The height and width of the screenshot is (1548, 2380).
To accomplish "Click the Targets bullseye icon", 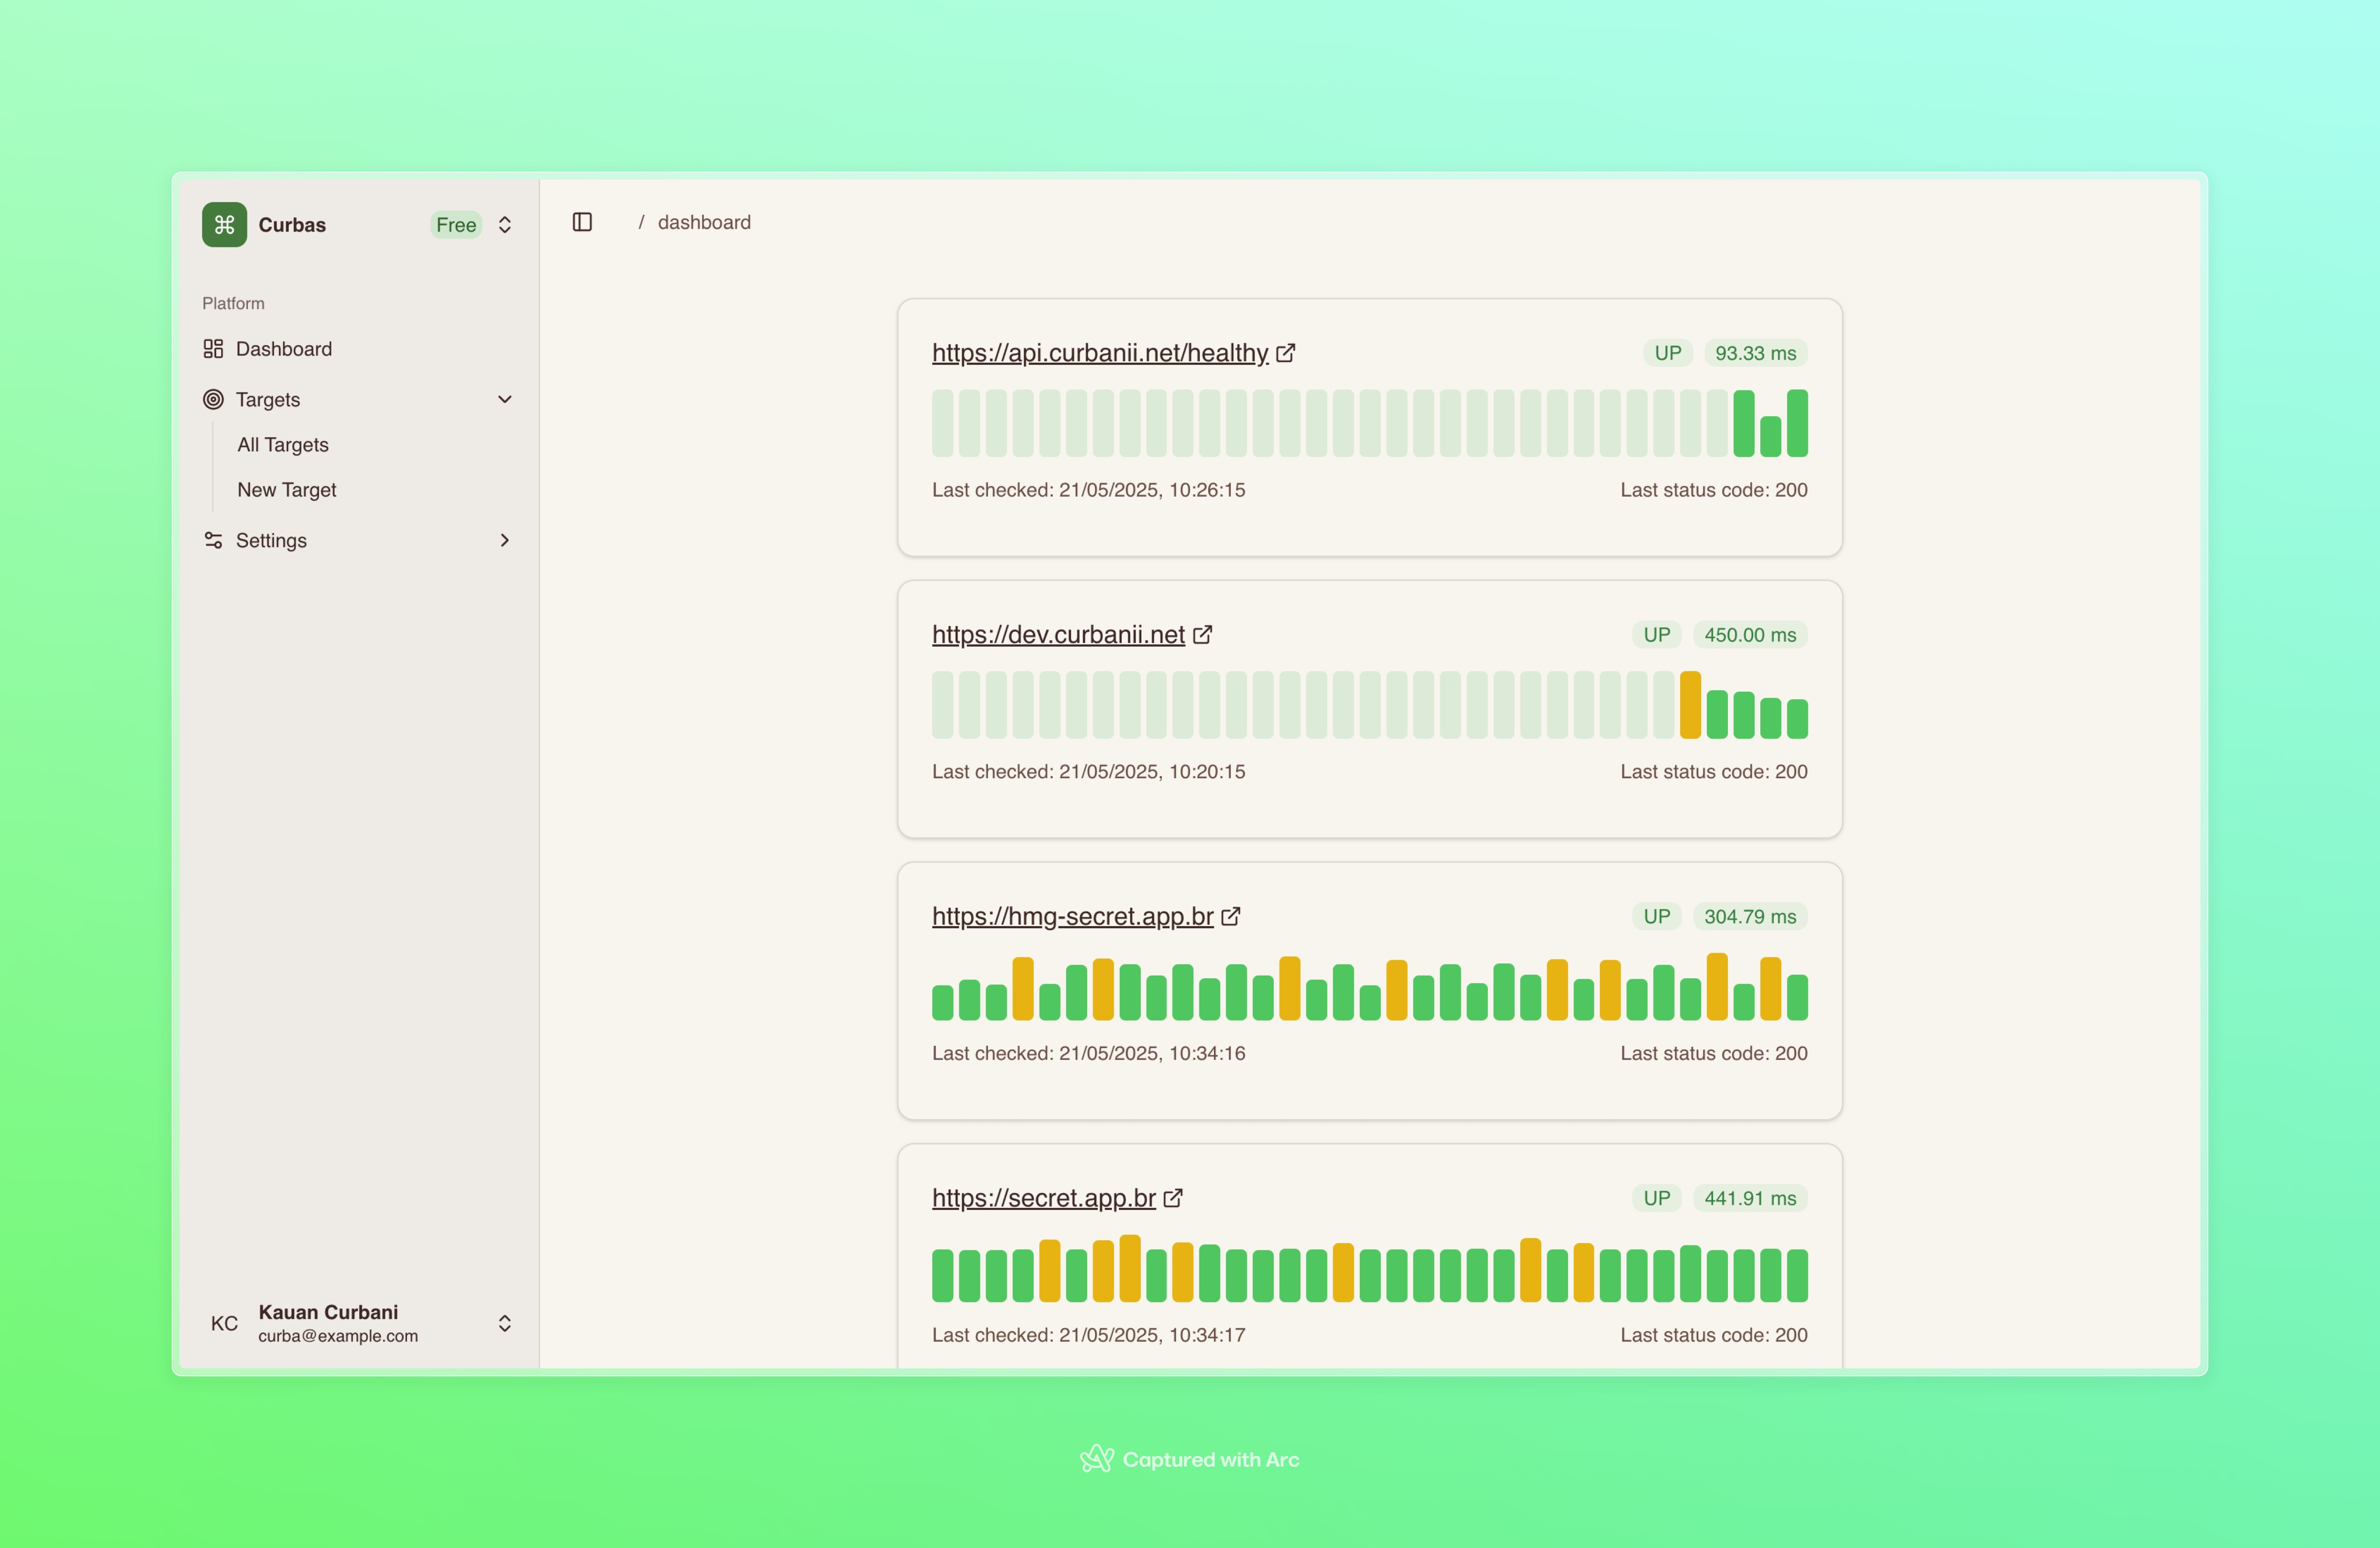I will tap(214, 399).
